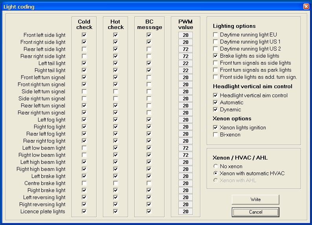Select Xenon with automatic HVAC option
This screenshot has width=312, height=225.
[x=215, y=173]
